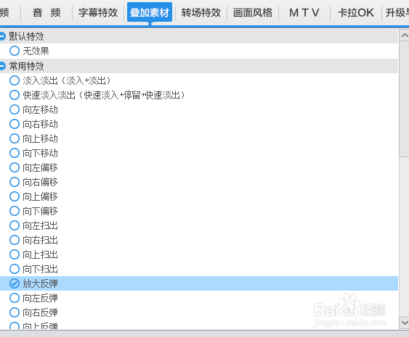Viewport: 409px width, 337px height.
Task: Pick the 向下扫出 effect
Action: tap(15, 269)
